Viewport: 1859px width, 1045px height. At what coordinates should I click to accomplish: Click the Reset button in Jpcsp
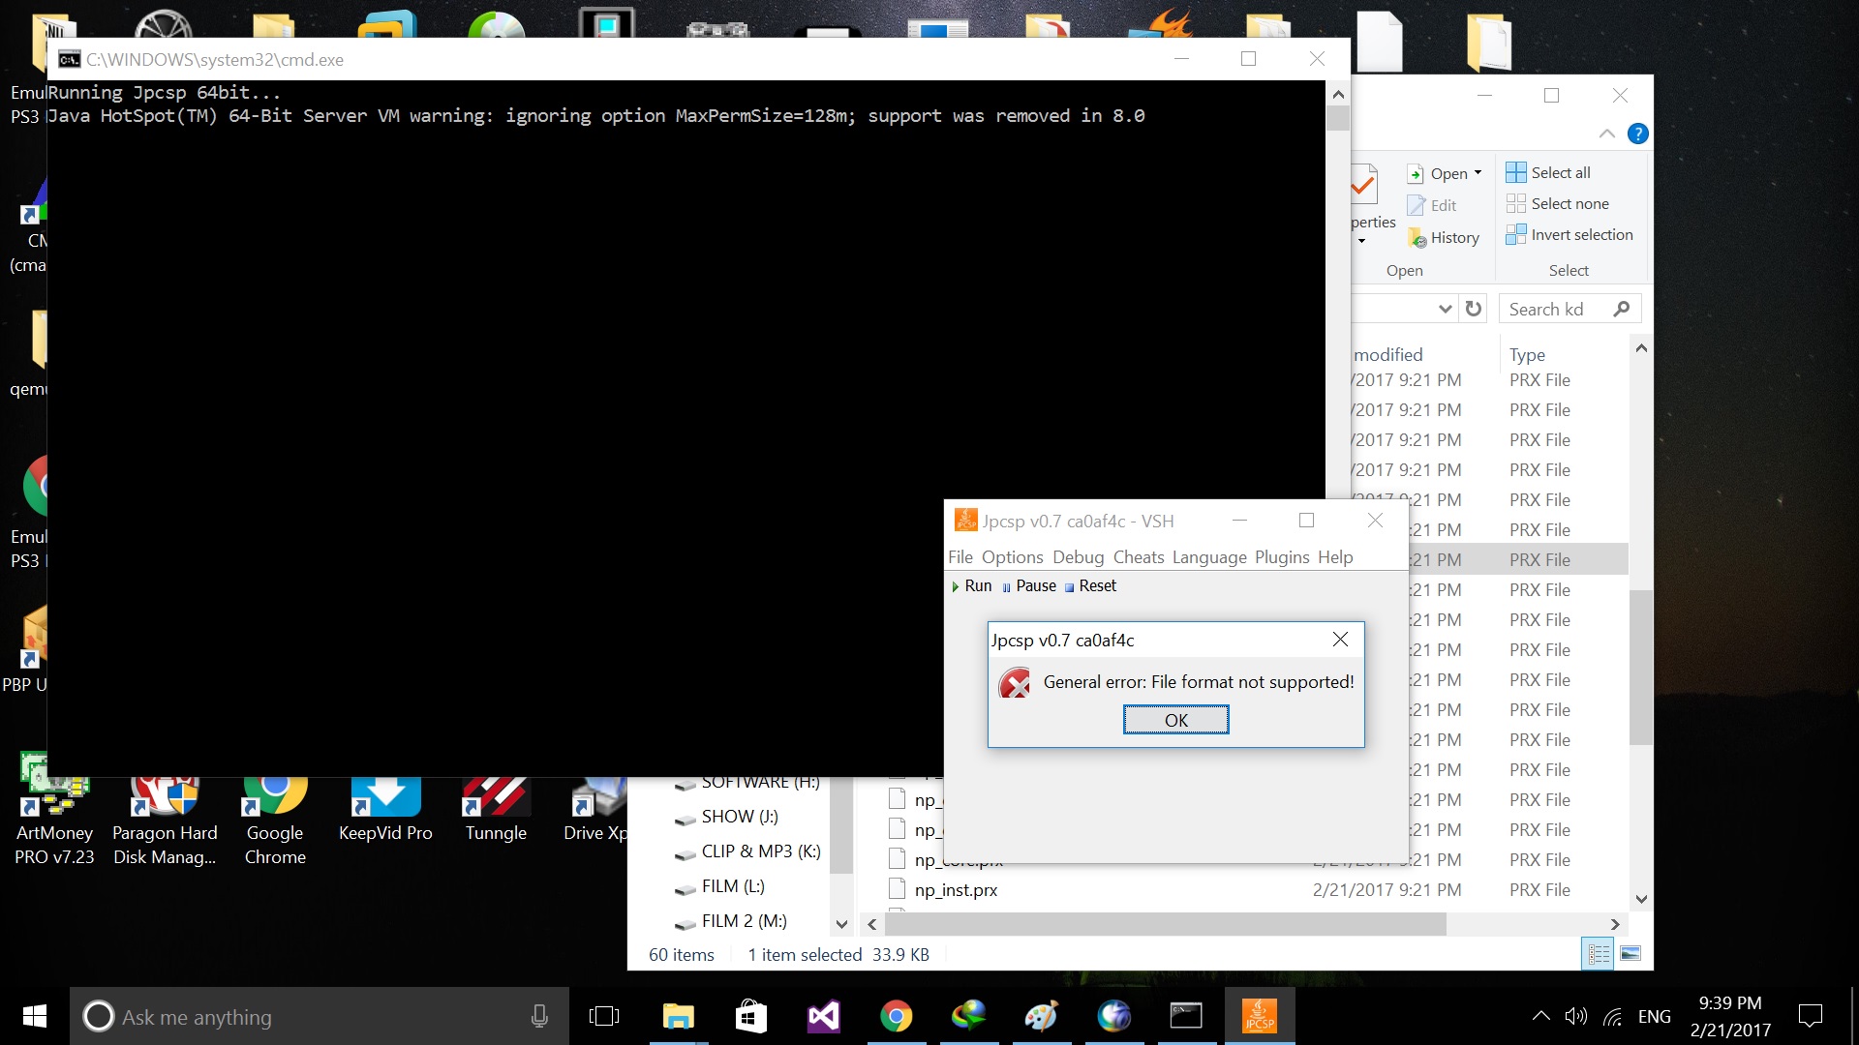pyautogui.click(x=1090, y=586)
